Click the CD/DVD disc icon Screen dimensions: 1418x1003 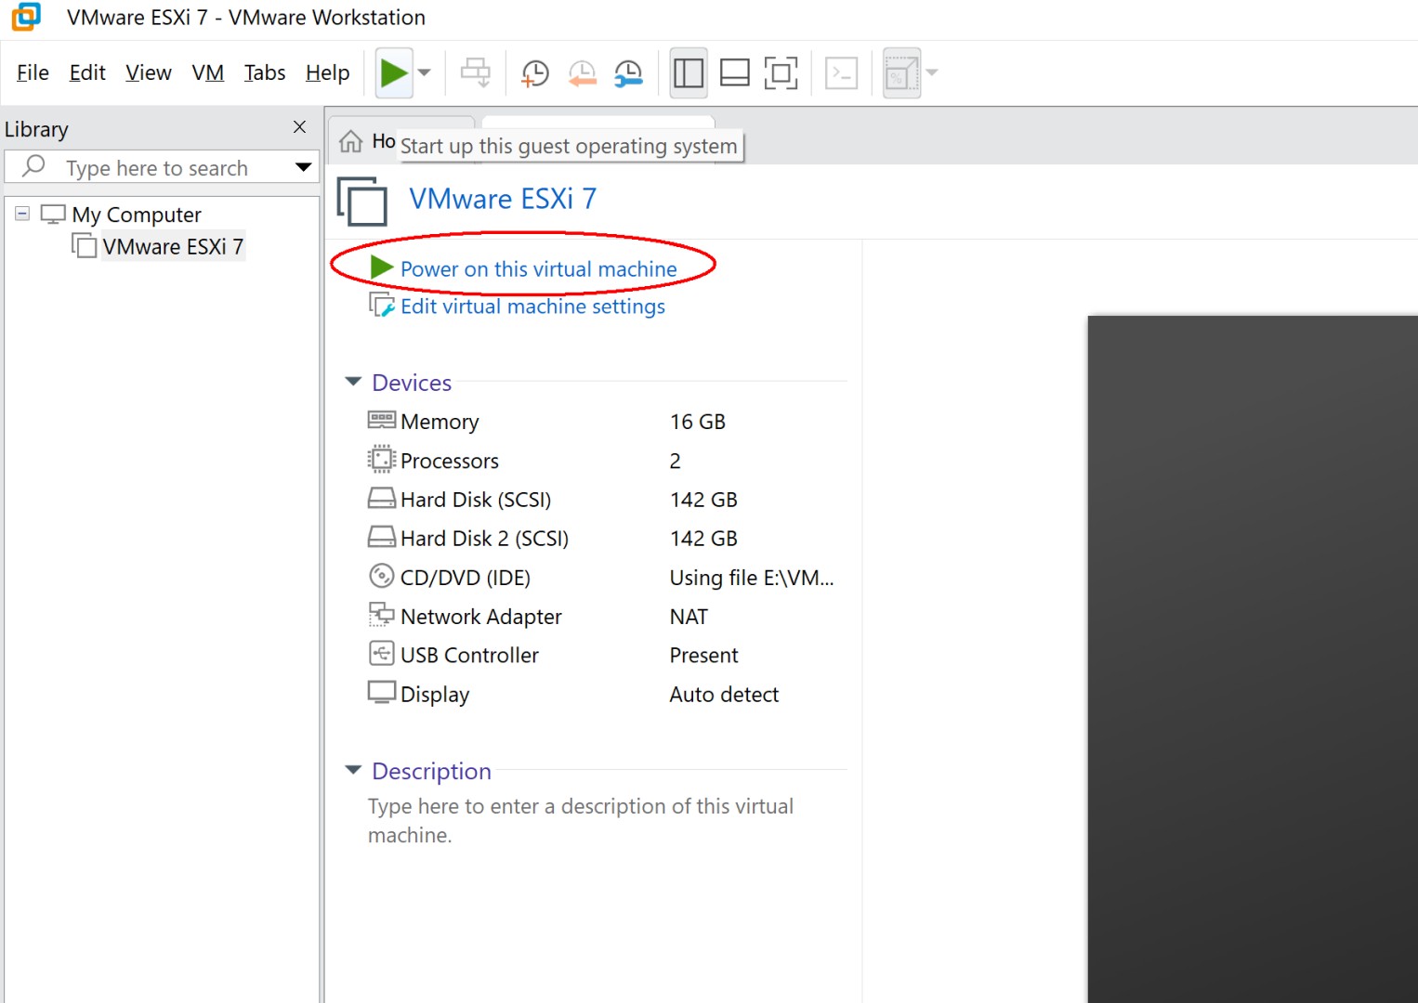coord(381,576)
